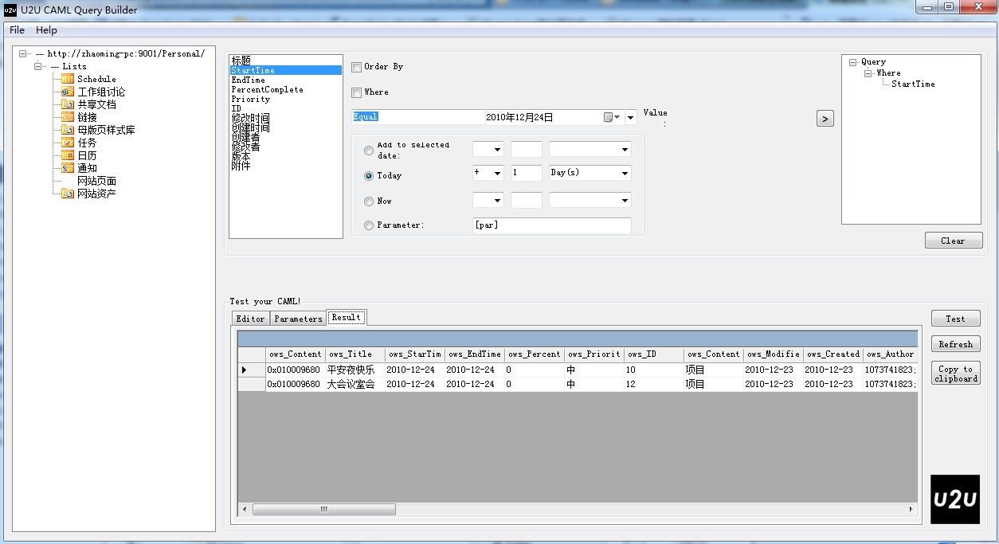Image resolution: width=999 pixels, height=544 pixels.
Task: Select the Schedule list icon
Action: pyautogui.click(x=68, y=79)
